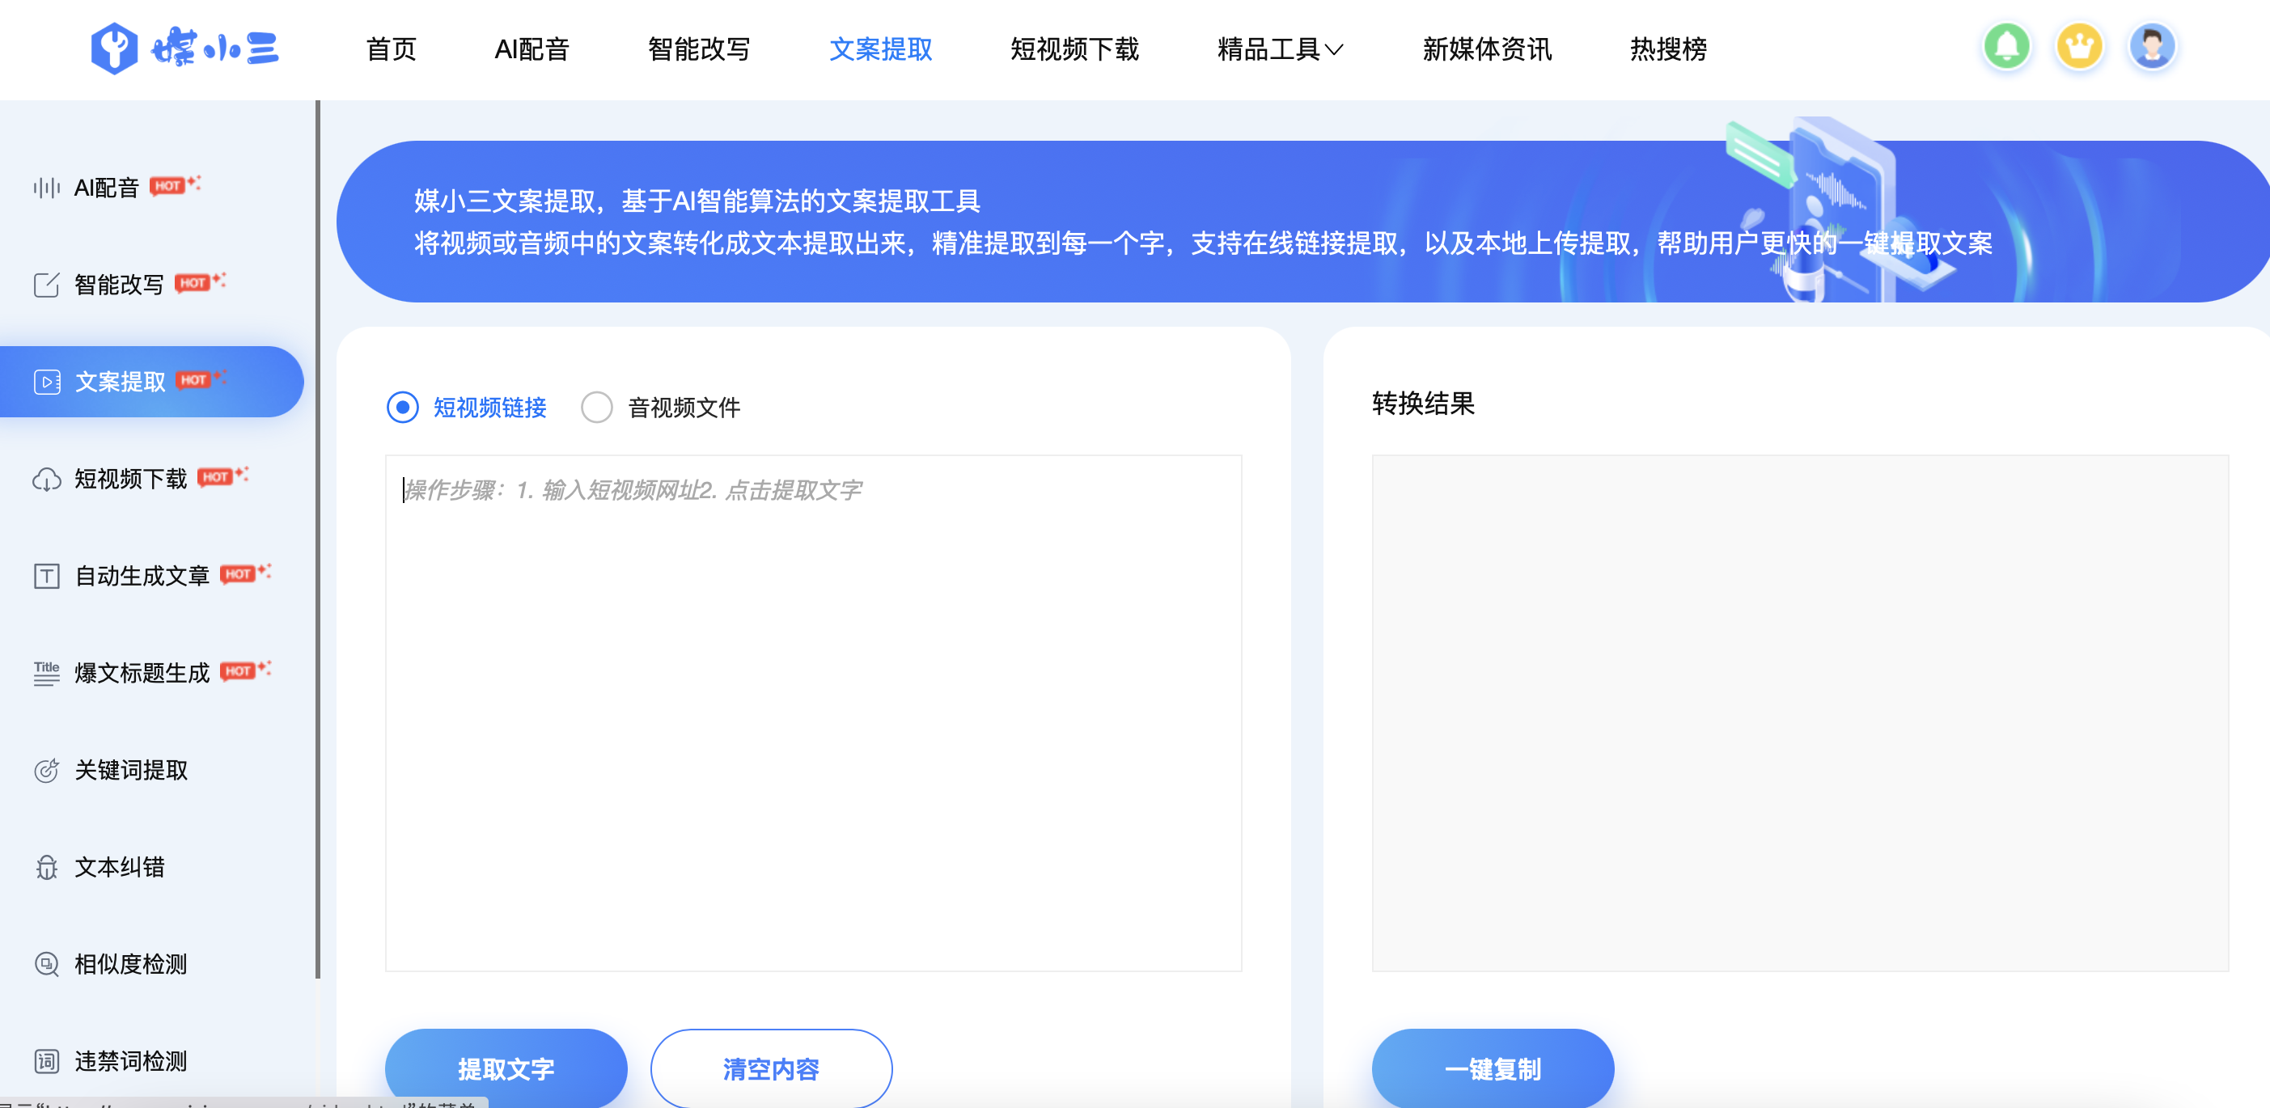Open 新媒体资讯 from top navigation
Screen dimensions: 2270x1108
[1487, 49]
